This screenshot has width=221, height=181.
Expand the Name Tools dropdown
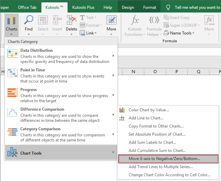[x=179, y=33]
